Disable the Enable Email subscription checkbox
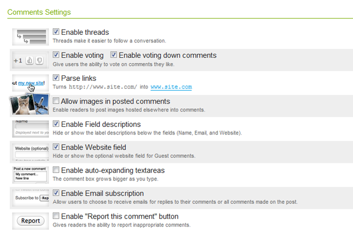 coord(56,193)
